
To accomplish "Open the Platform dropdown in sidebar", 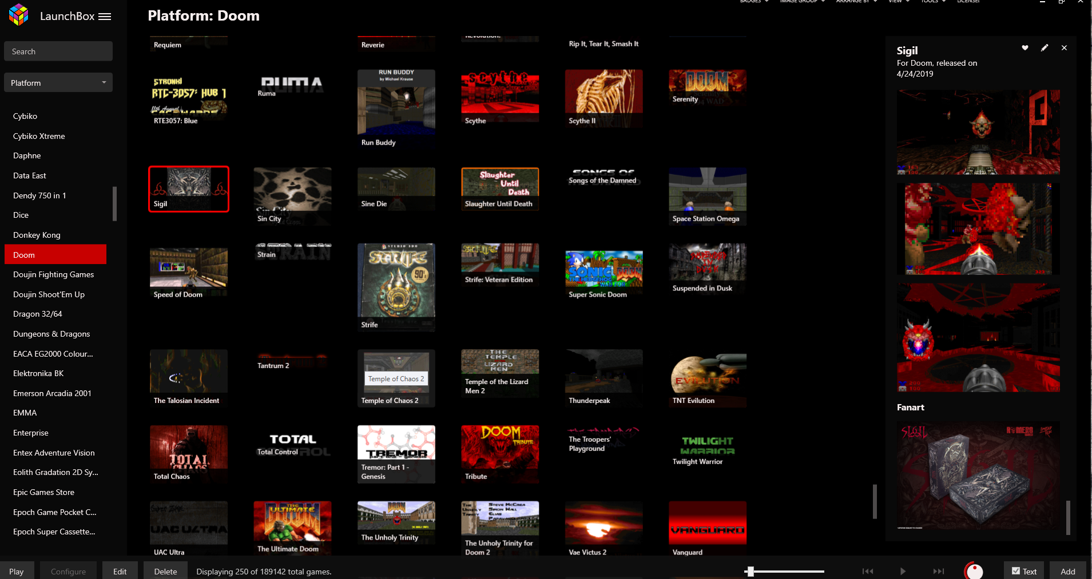I will click(58, 82).
